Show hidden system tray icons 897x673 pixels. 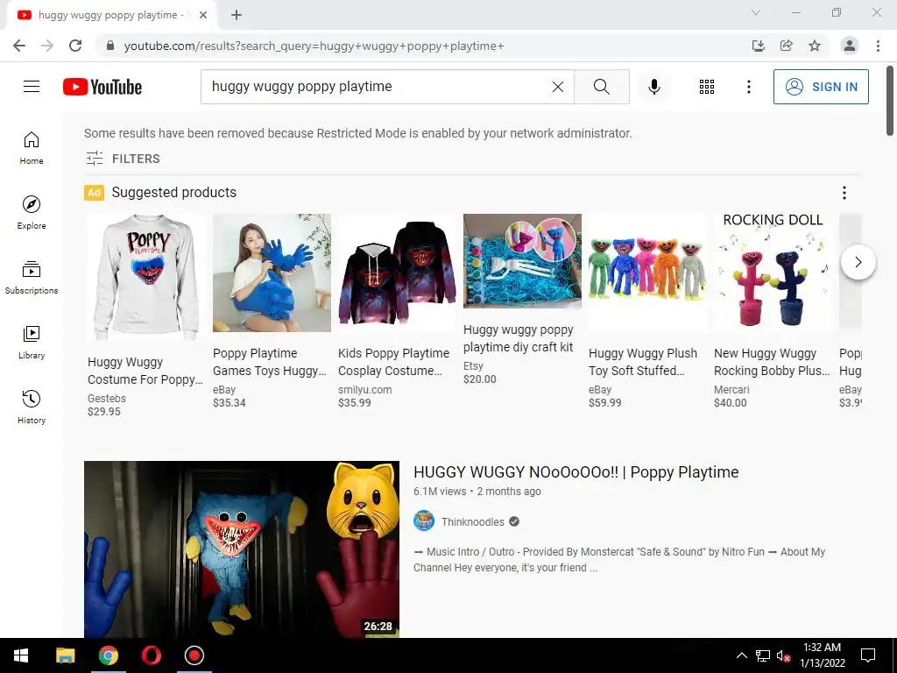click(741, 655)
